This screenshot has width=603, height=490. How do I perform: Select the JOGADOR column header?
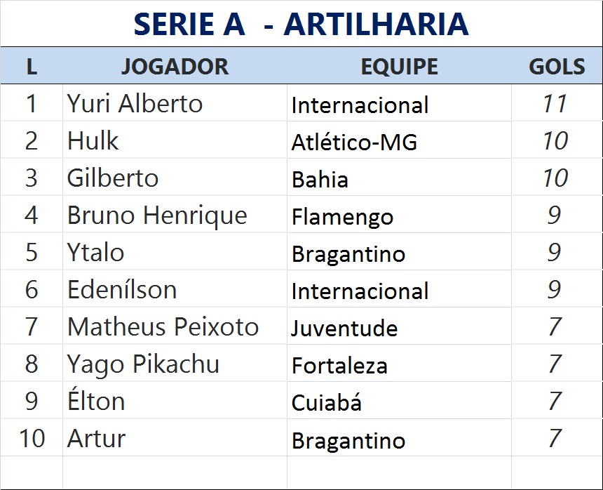pos(175,67)
